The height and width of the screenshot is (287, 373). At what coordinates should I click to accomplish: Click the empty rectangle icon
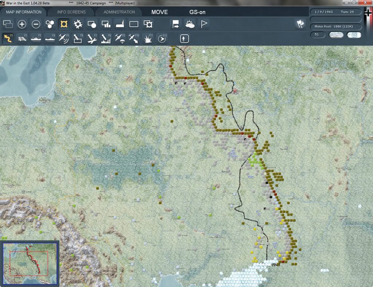pos(134,24)
